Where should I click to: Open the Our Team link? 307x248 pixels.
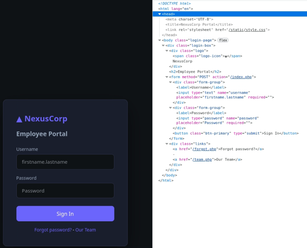click(x=86, y=230)
